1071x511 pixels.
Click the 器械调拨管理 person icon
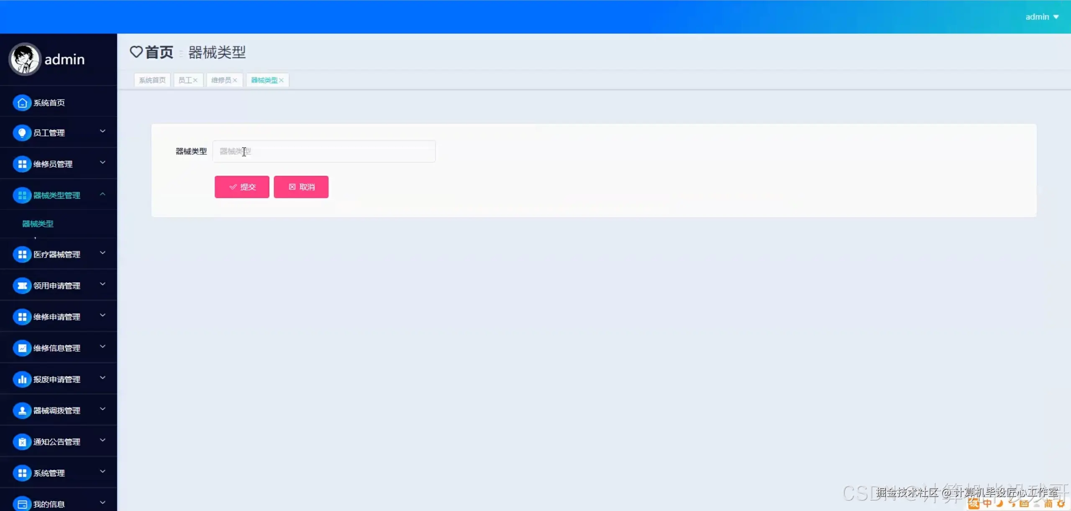pos(22,411)
